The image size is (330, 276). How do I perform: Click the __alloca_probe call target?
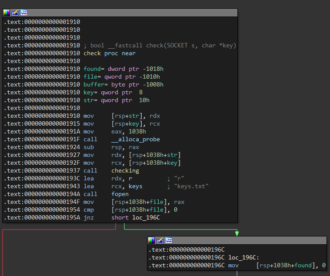pyautogui.click(x=136, y=140)
